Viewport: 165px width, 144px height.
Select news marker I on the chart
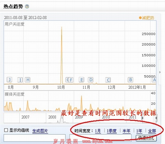click(x=20, y=80)
